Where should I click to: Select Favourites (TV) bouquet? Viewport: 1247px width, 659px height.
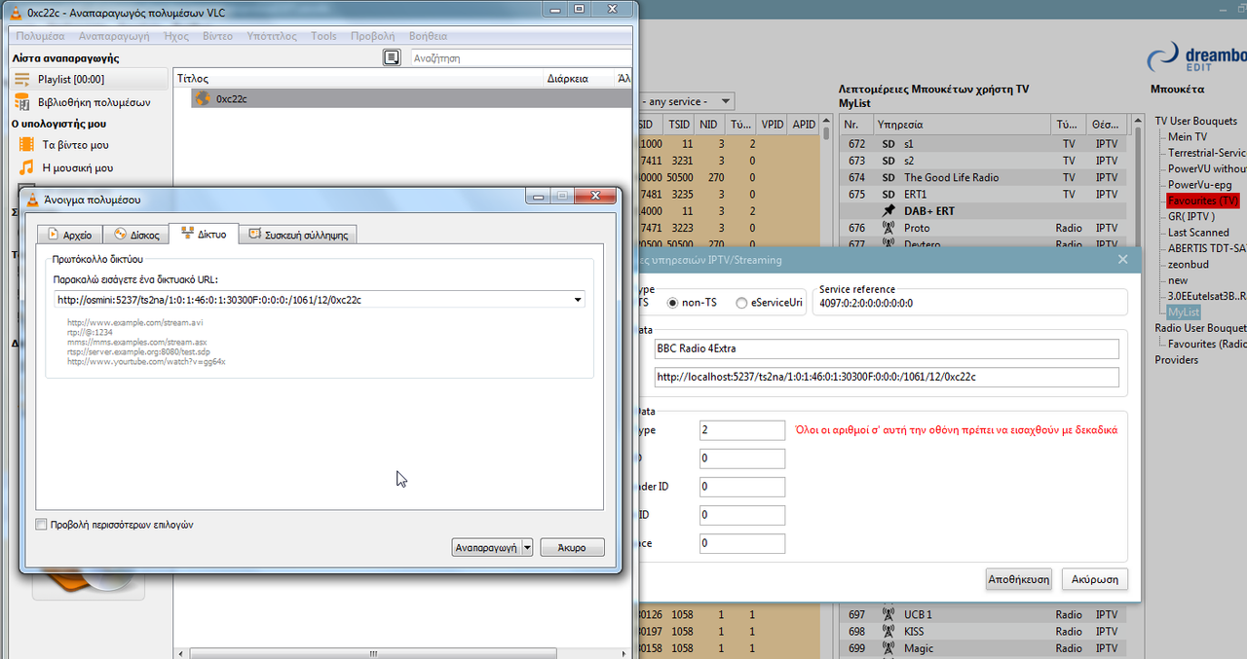(x=1203, y=201)
